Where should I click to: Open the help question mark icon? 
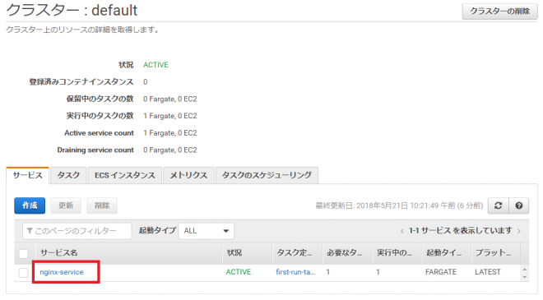519,205
